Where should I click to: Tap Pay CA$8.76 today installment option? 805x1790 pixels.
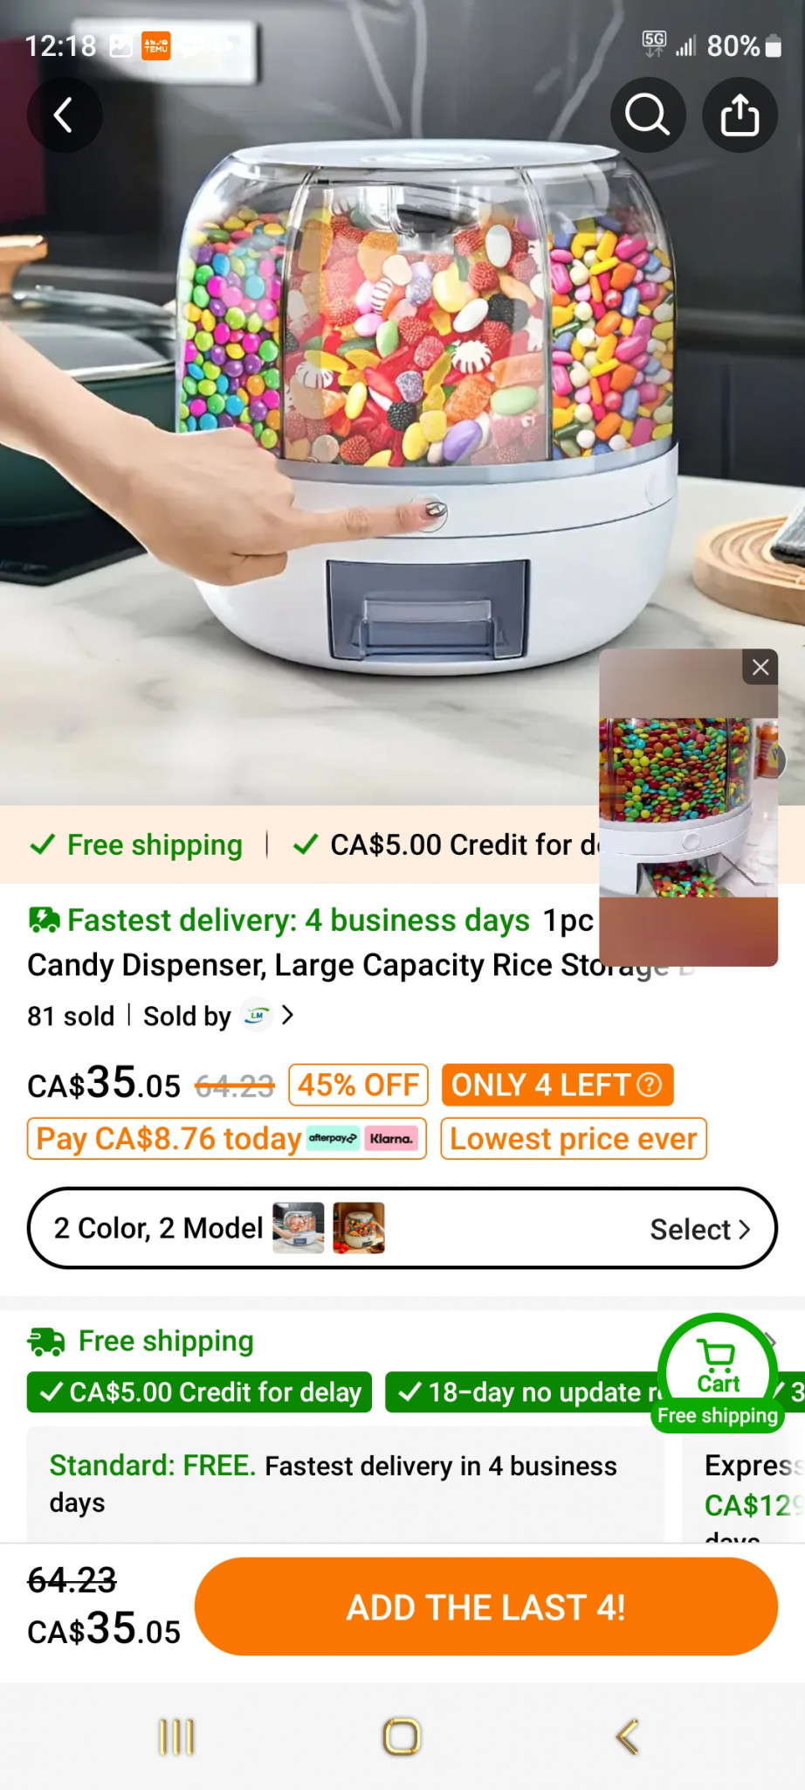coord(227,1139)
